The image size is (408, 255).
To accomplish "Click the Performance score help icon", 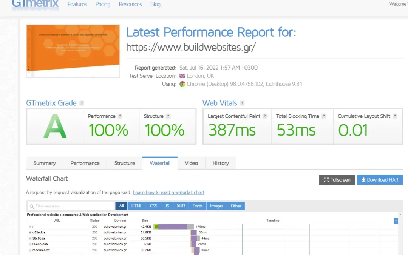I will coord(120,116).
